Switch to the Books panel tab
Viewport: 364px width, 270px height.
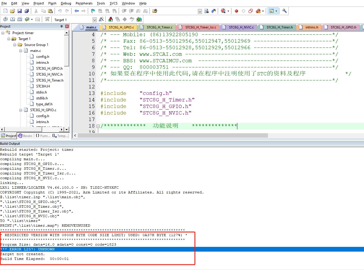point(25,136)
